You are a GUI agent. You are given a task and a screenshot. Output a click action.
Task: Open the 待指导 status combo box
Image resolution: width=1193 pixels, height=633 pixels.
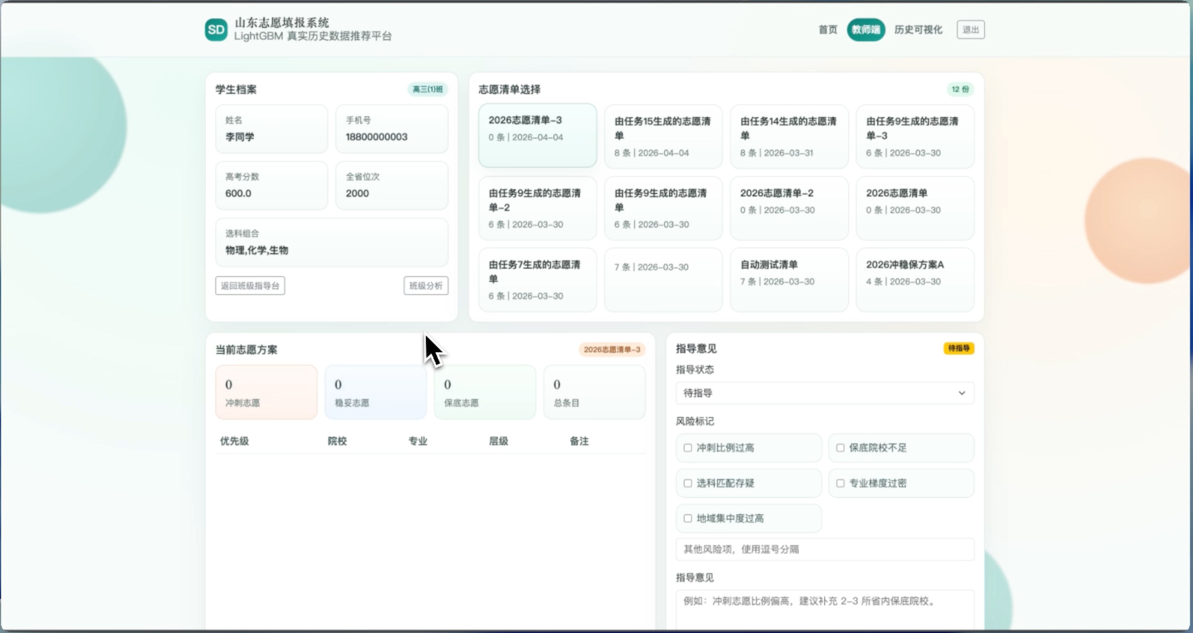[x=815, y=393]
